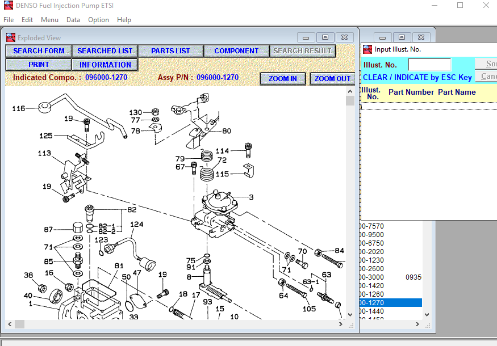Select the row ending 00-1440
Image resolution: width=497 pixels, height=346 pixels.
coord(391,311)
